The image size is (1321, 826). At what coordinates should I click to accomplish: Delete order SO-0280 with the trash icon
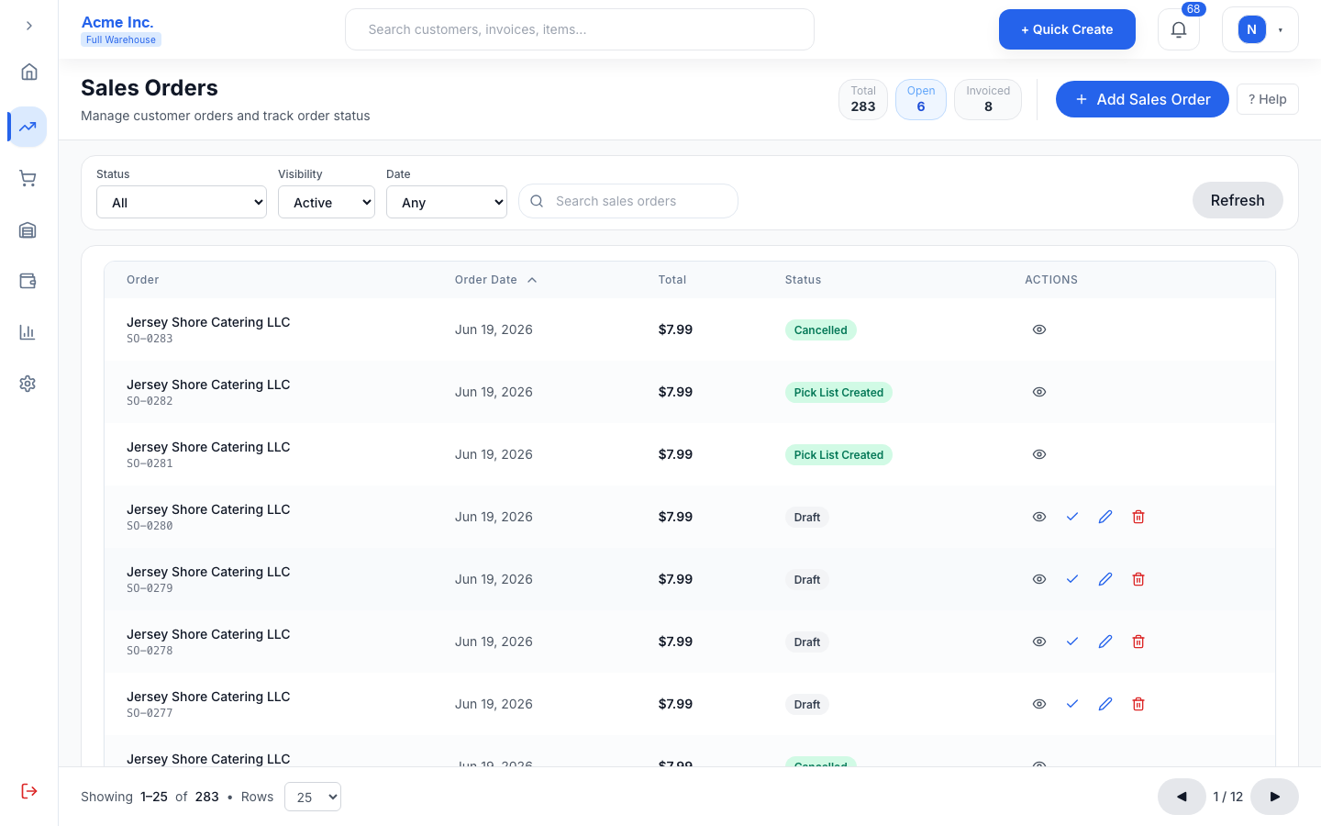point(1138,517)
